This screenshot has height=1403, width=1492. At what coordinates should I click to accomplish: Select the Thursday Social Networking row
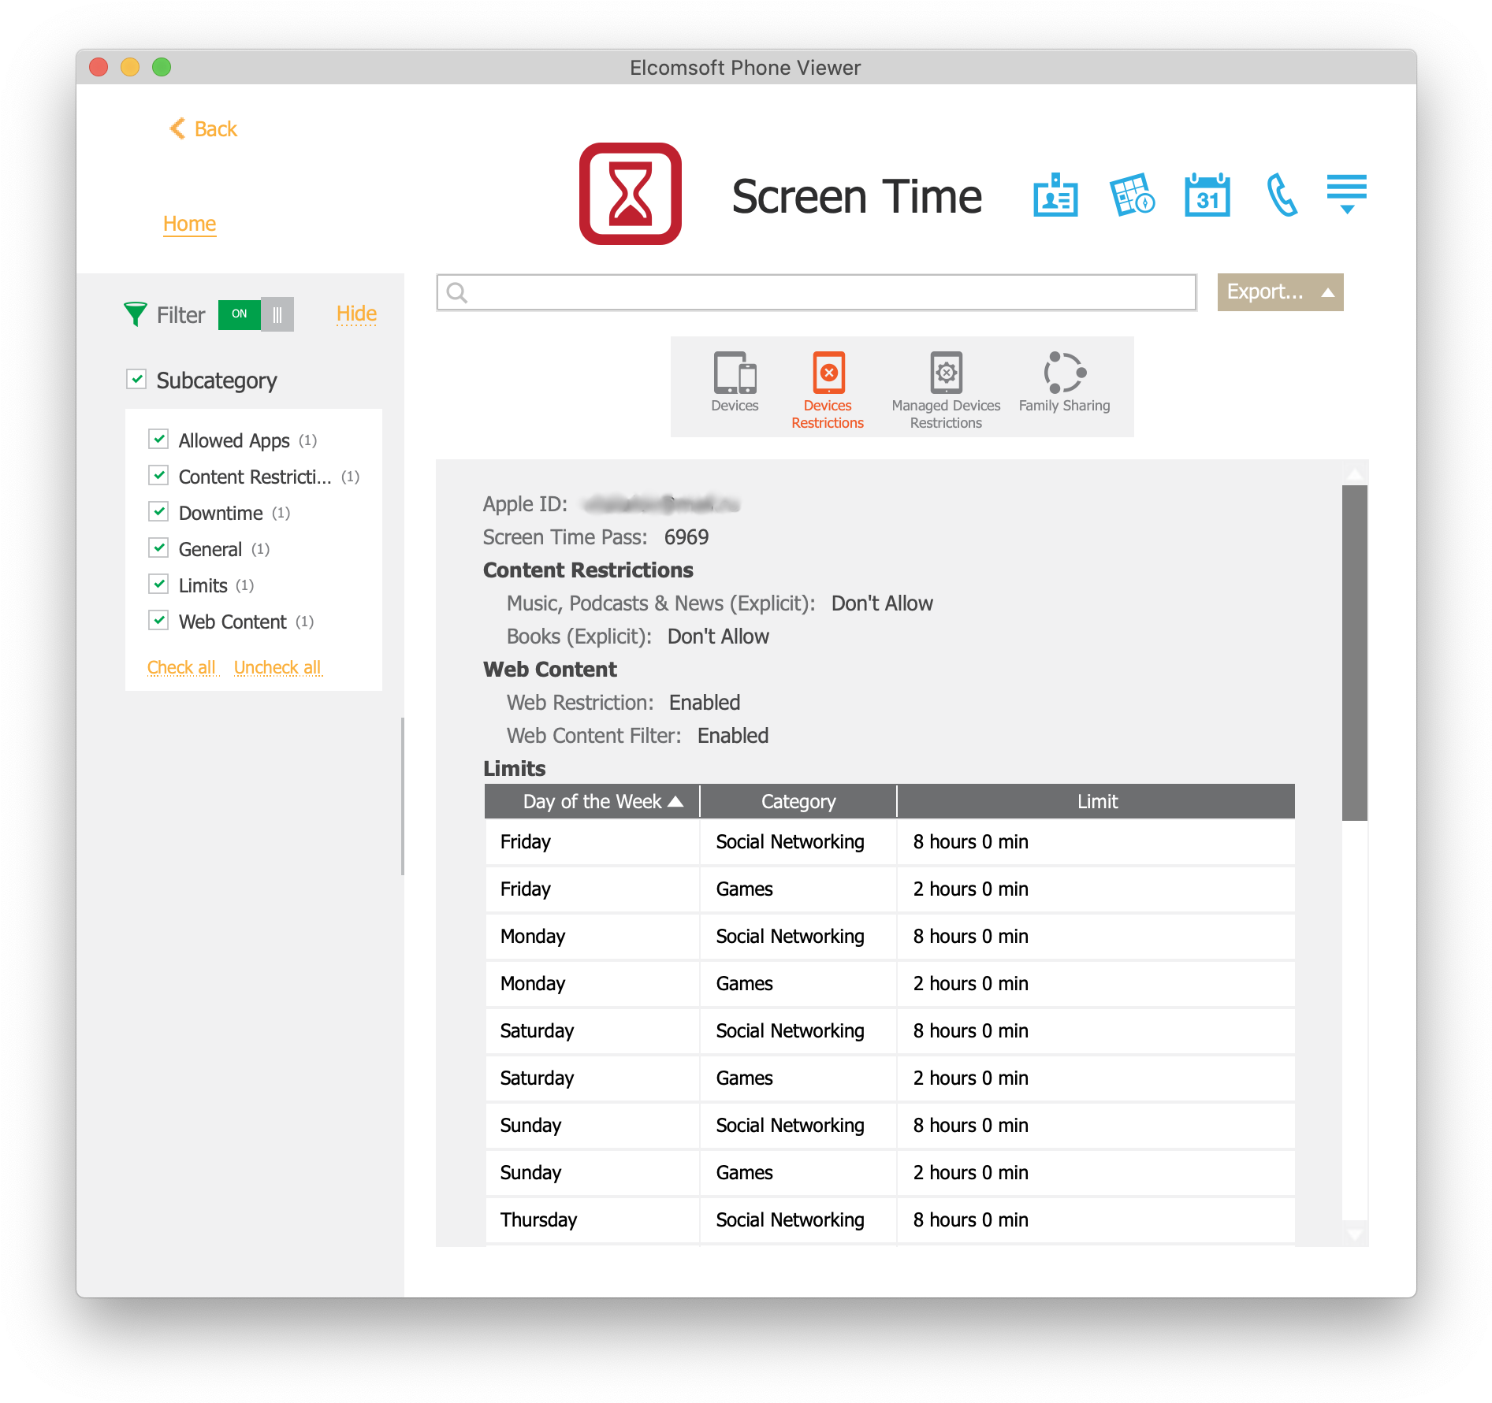coord(890,1220)
